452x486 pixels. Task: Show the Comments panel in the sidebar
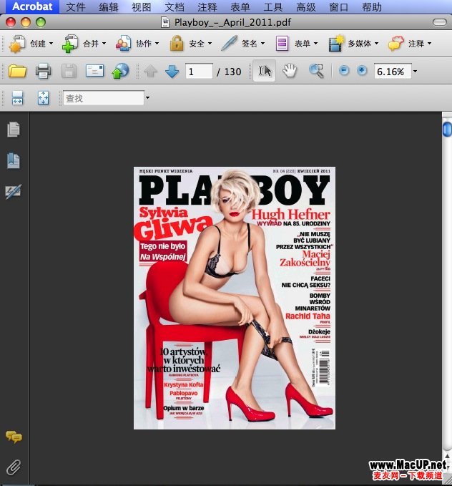pos(14,437)
